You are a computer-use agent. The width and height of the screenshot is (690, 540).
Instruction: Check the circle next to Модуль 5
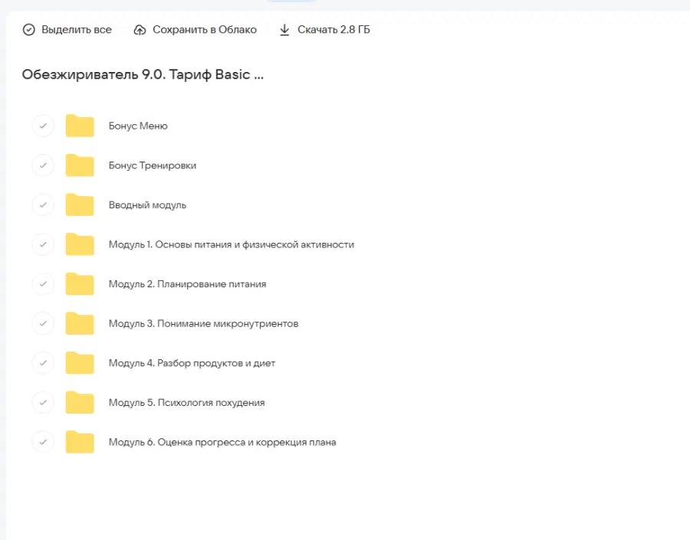(x=43, y=402)
